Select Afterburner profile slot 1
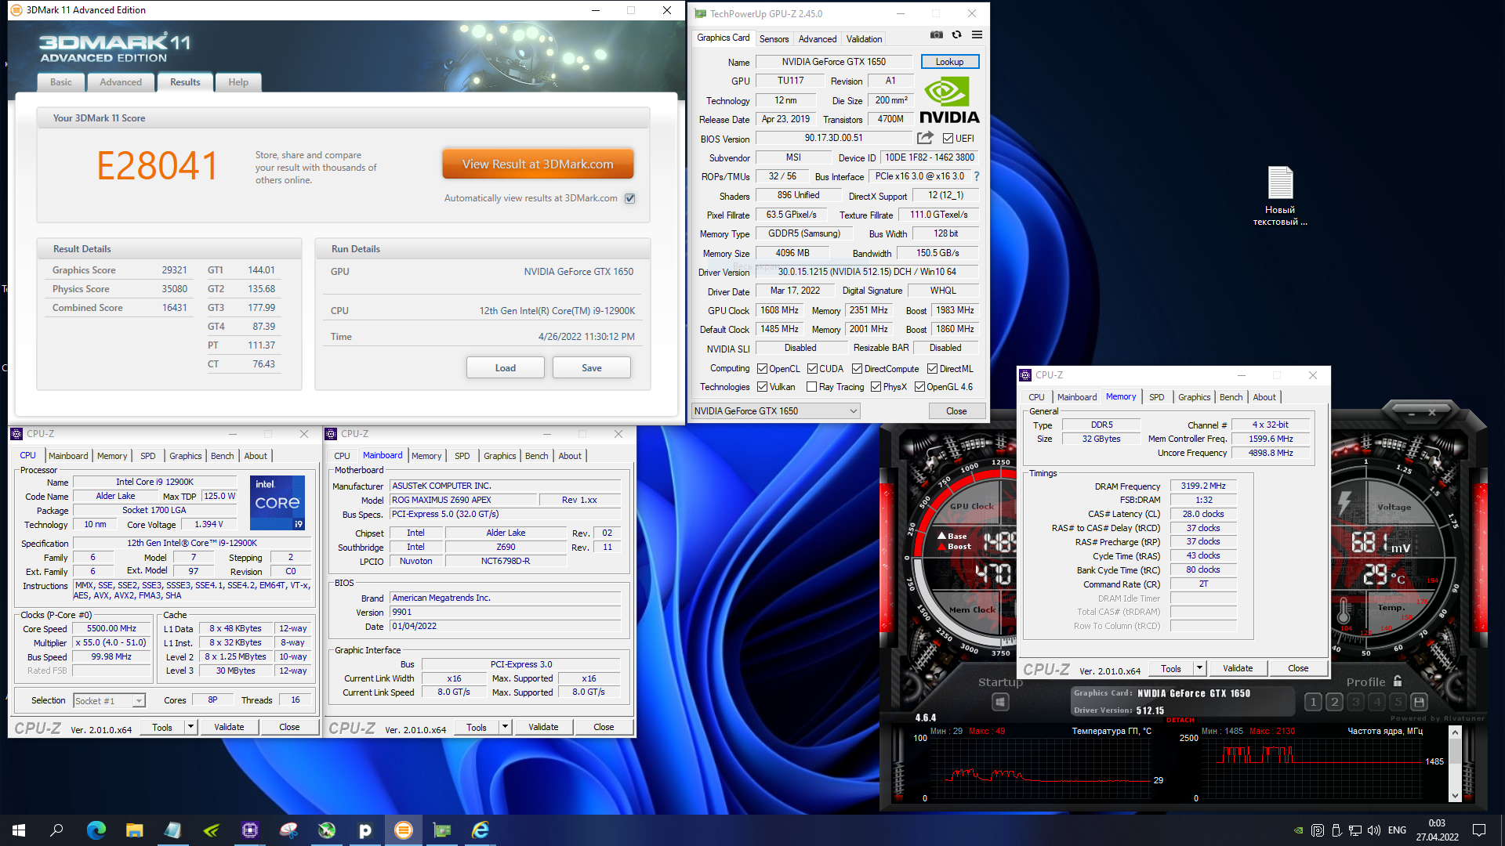The width and height of the screenshot is (1505, 846). pos(1313,702)
